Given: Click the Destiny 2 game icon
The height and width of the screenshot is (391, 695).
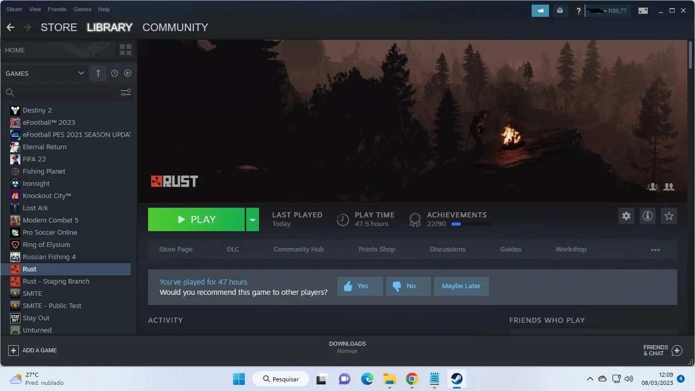Looking at the screenshot, I should coord(15,110).
